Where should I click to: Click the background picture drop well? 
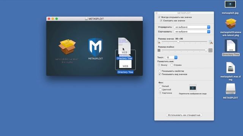193,88
